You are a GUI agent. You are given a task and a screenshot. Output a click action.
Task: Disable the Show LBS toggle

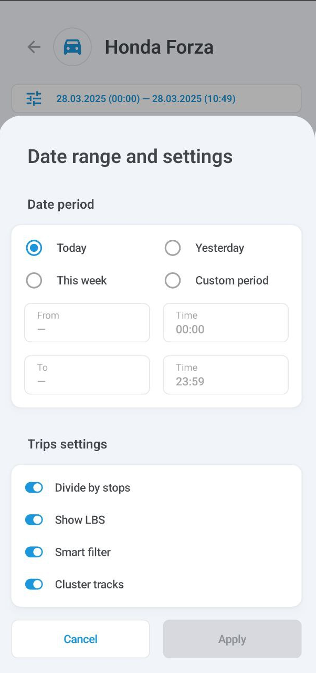(x=34, y=519)
